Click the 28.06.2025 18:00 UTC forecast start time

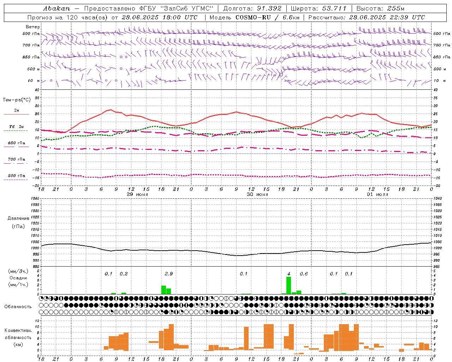click(159, 17)
